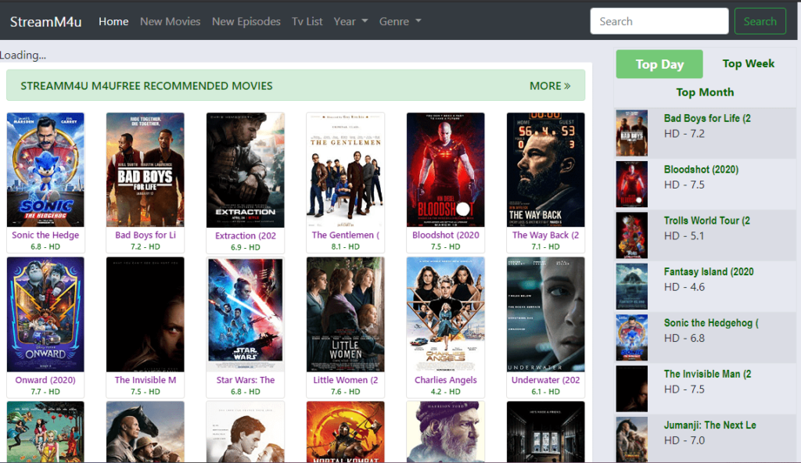Open the New Movies nav link
The height and width of the screenshot is (463, 801).
tap(170, 21)
